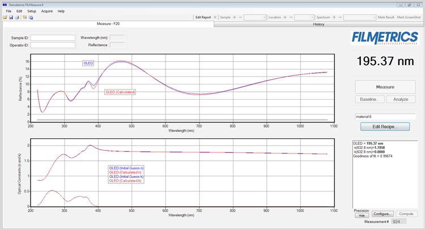Click the n(632.8 nm)=1.7858 result line
Screen dimensions: 425x230
pyautogui.click(x=369, y=148)
